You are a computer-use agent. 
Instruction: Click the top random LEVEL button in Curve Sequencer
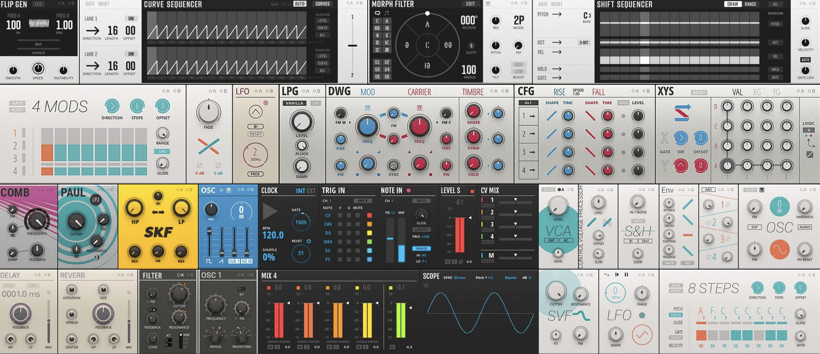click(322, 21)
